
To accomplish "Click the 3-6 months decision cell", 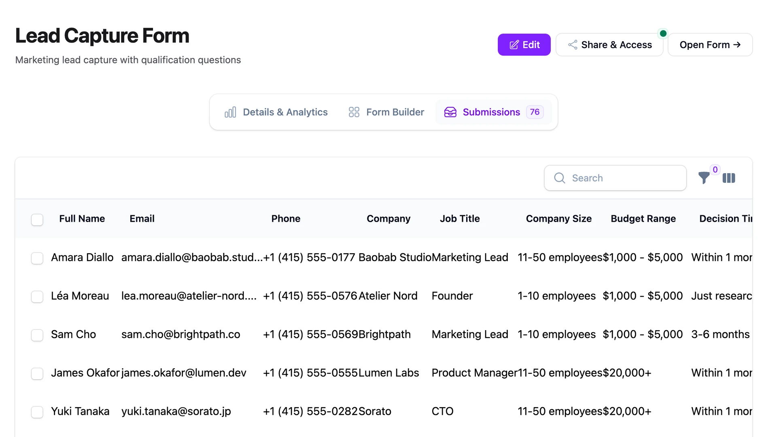I will (720, 334).
